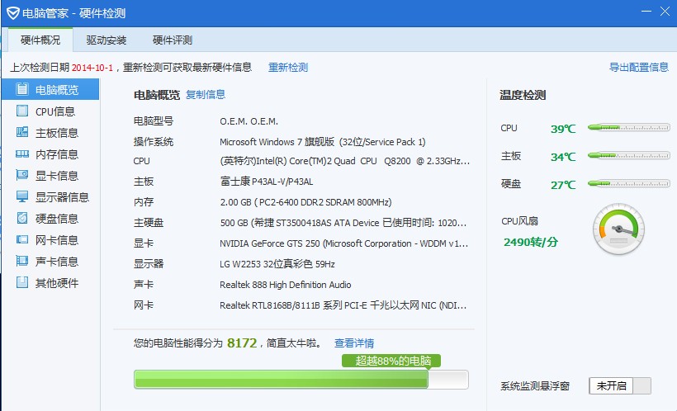Click the 重新检测 link
Image resolution: width=677 pixels, height=411 pixels.
288,68
